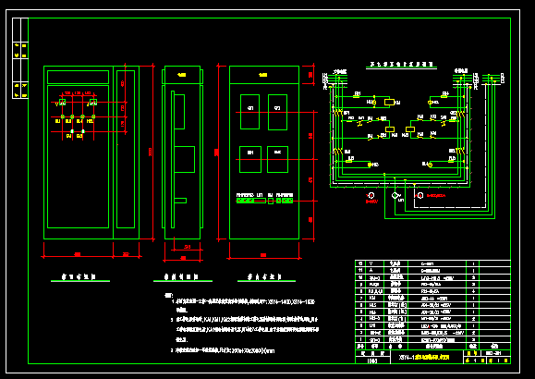Select the right white push button on front panel
The image size is (535, 379).
(x=83, y=131)
